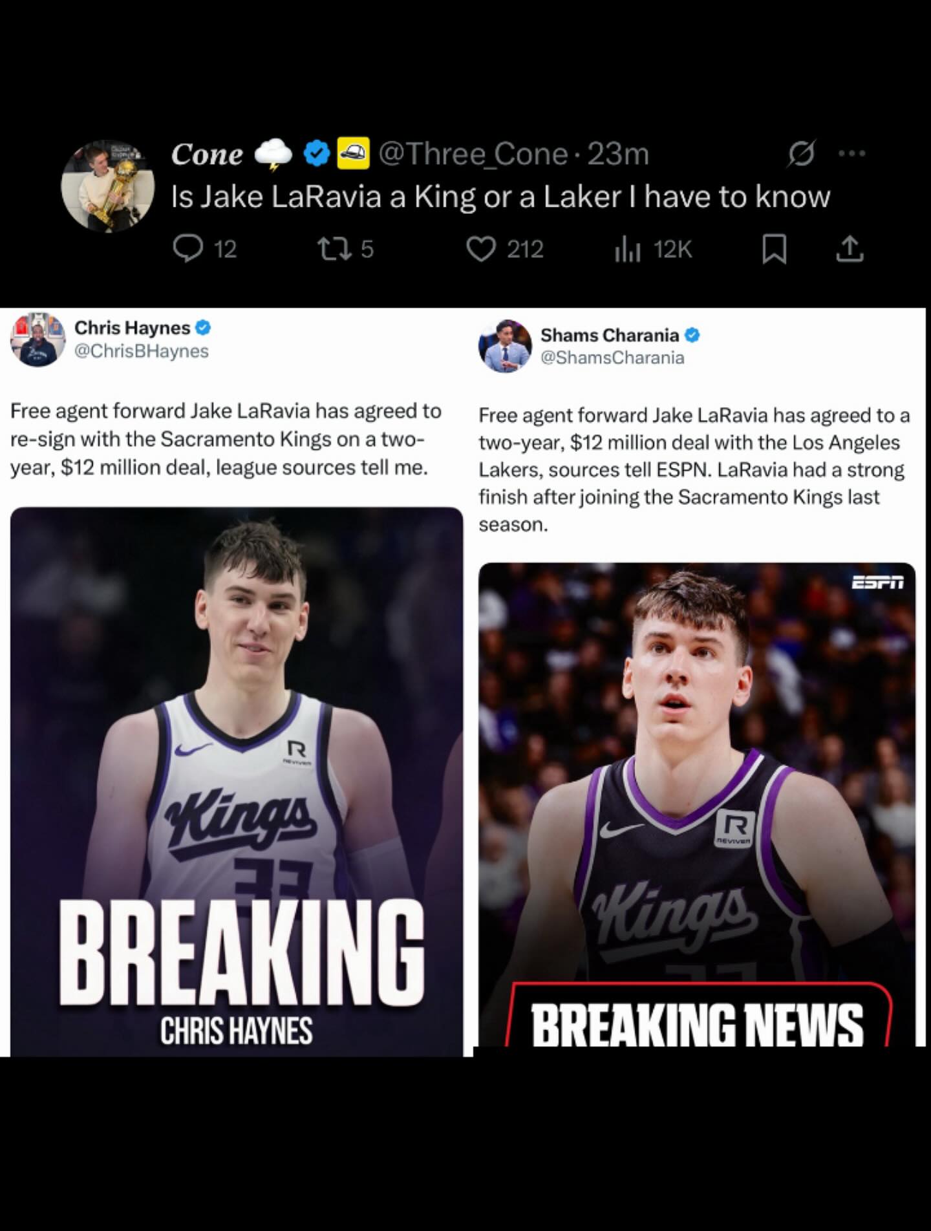Open Chris Haynes BREAKING Kings image
Viewport: 931px width, 1231px height.
237,782
